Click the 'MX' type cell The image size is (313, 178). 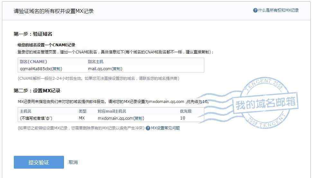tap(82, 118)
